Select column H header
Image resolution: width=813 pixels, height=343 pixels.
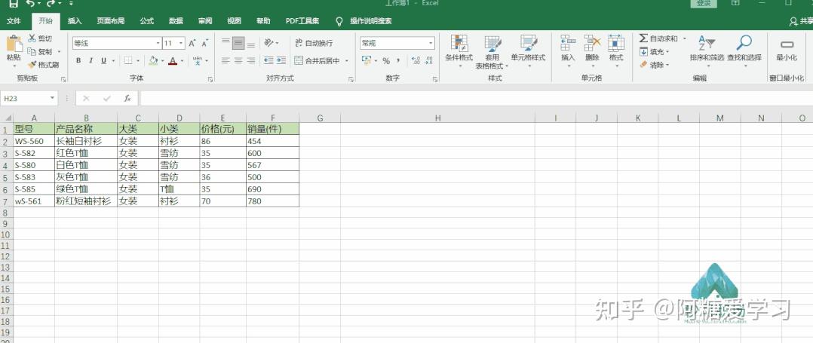point(437,118)
